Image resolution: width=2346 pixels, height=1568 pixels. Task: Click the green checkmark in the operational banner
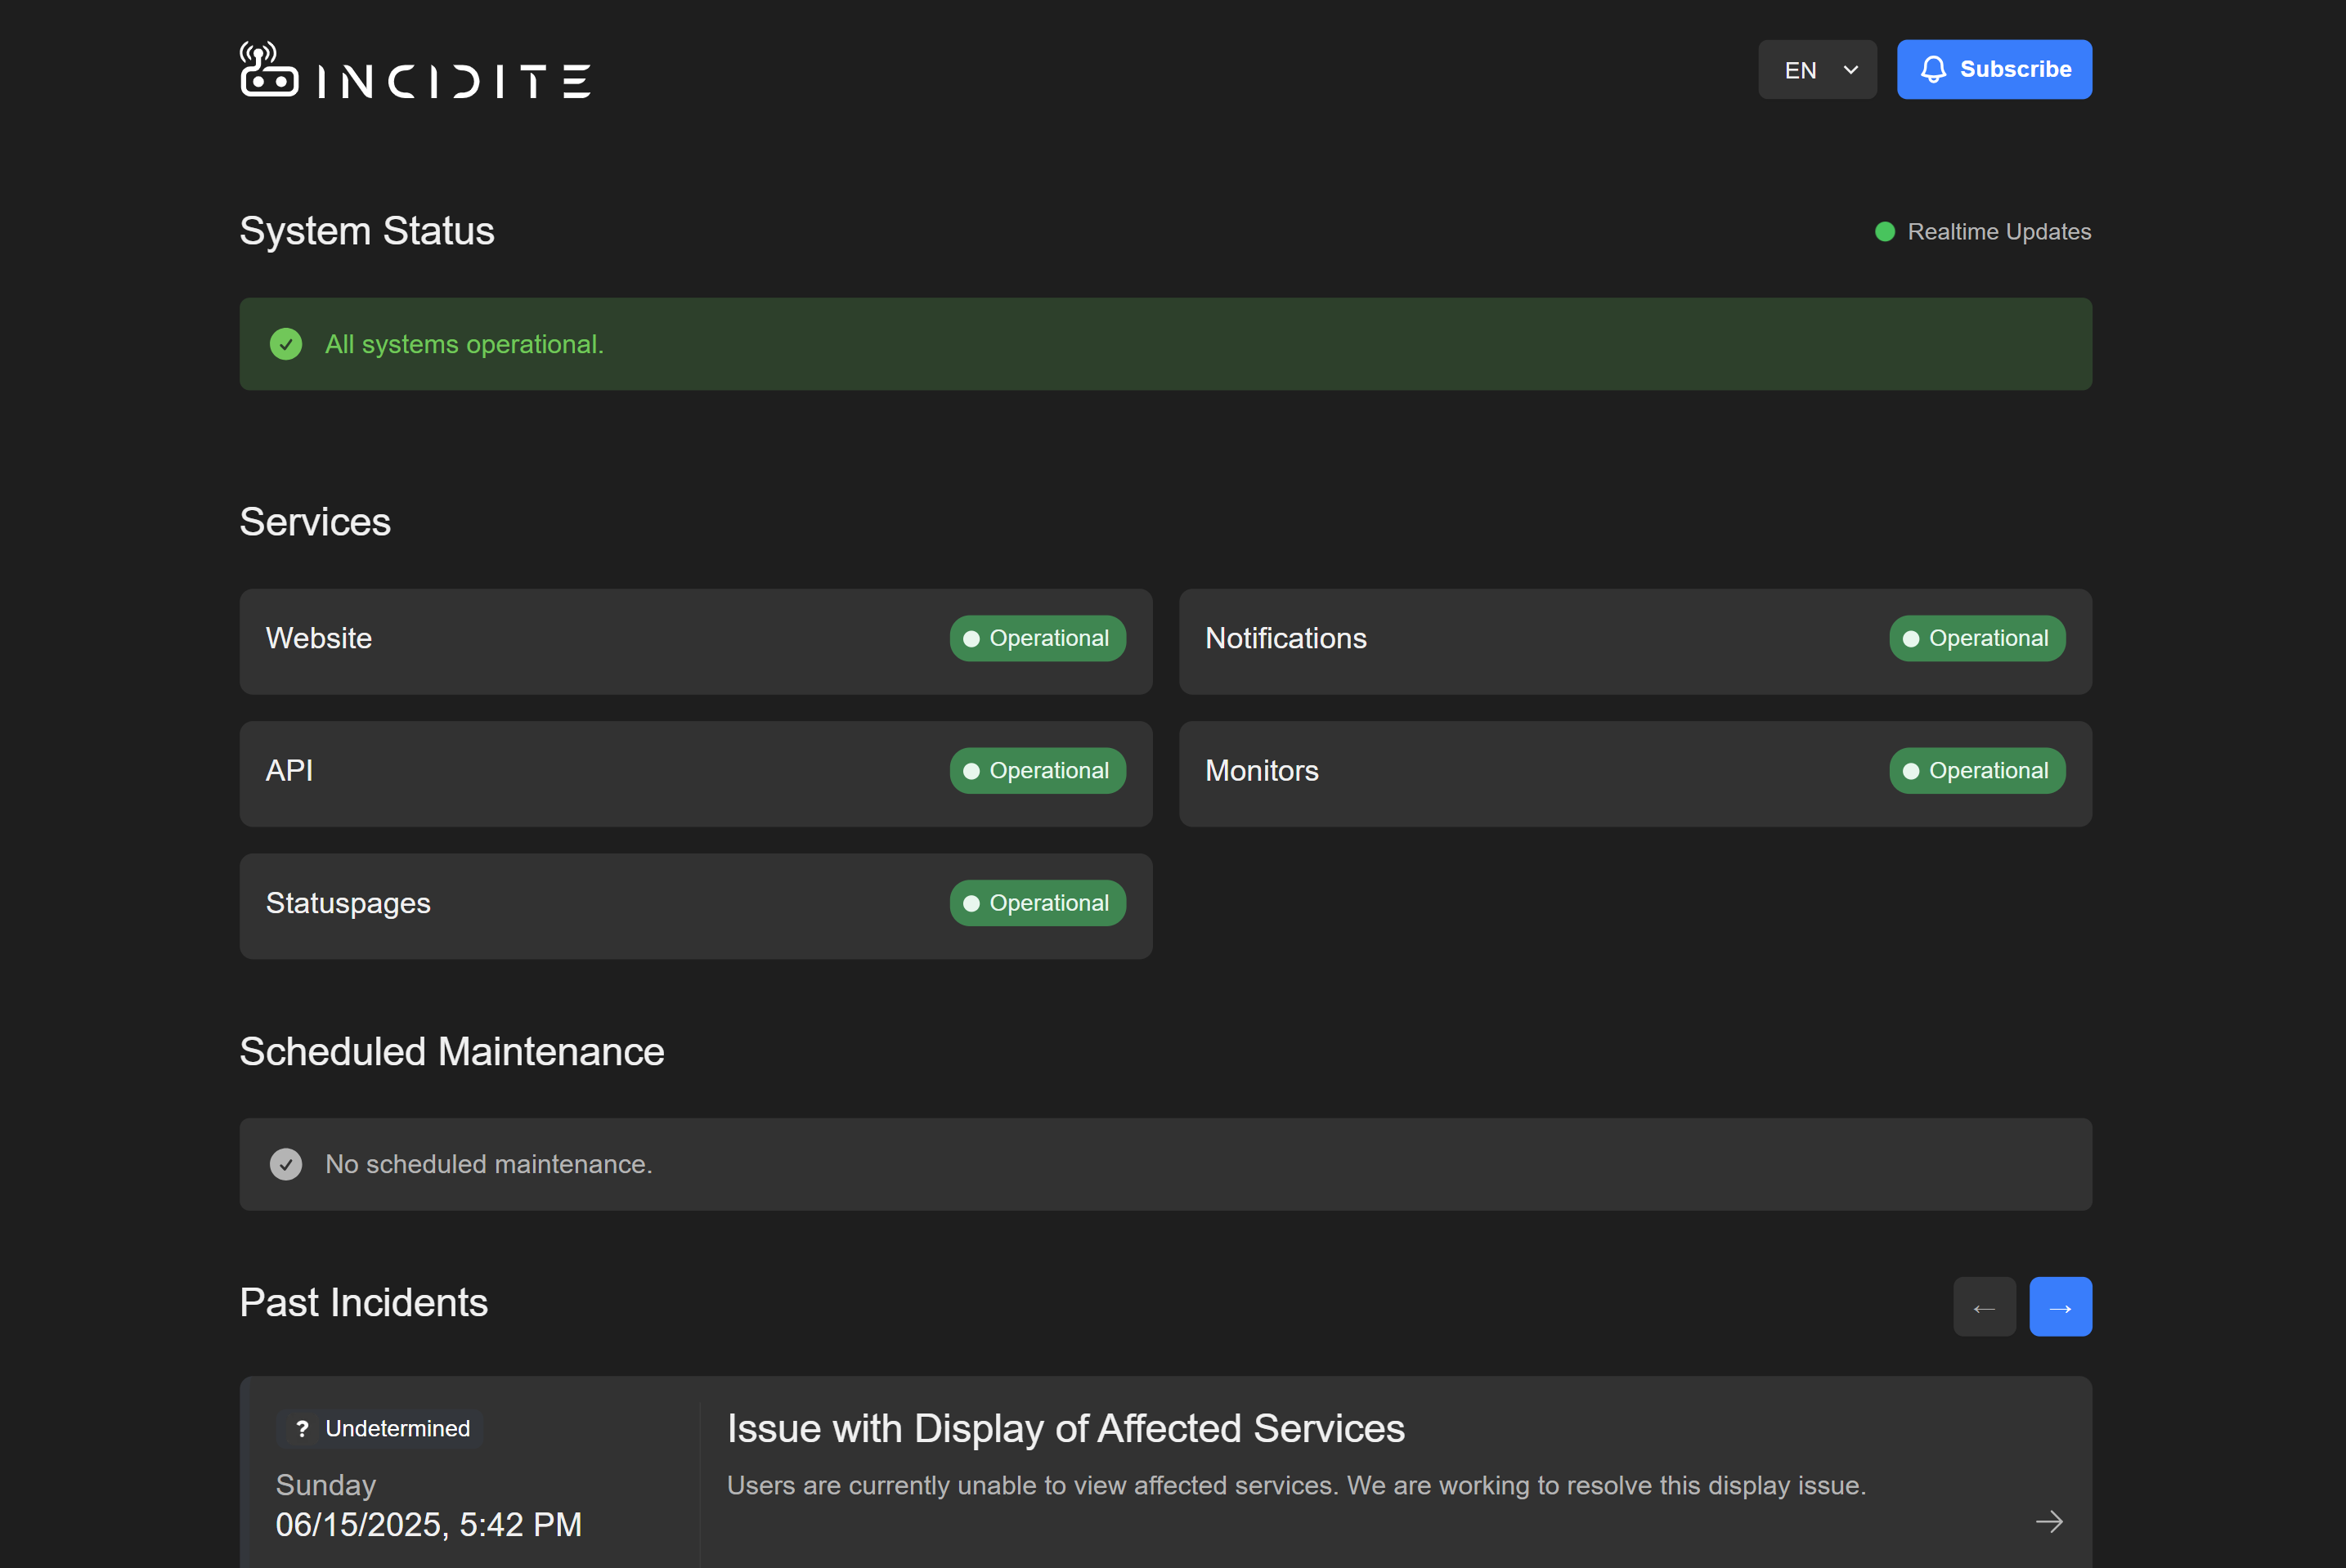[287, 344]
